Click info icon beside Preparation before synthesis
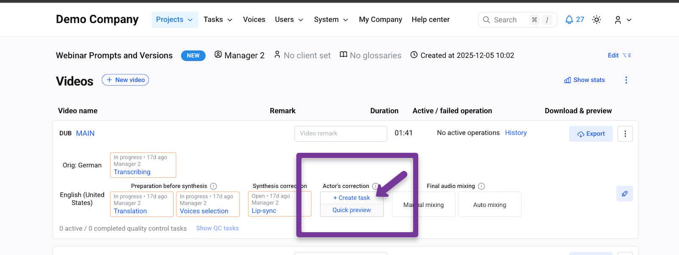 click(214, 186)
